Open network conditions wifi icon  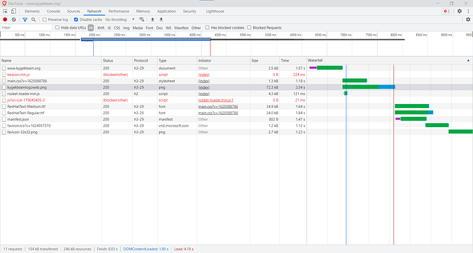pyautogui.click(x=141, y=20)
